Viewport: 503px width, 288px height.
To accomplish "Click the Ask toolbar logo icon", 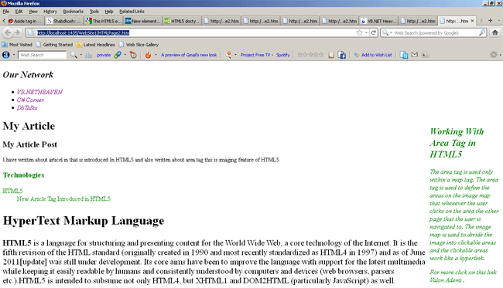I will 6,55.
